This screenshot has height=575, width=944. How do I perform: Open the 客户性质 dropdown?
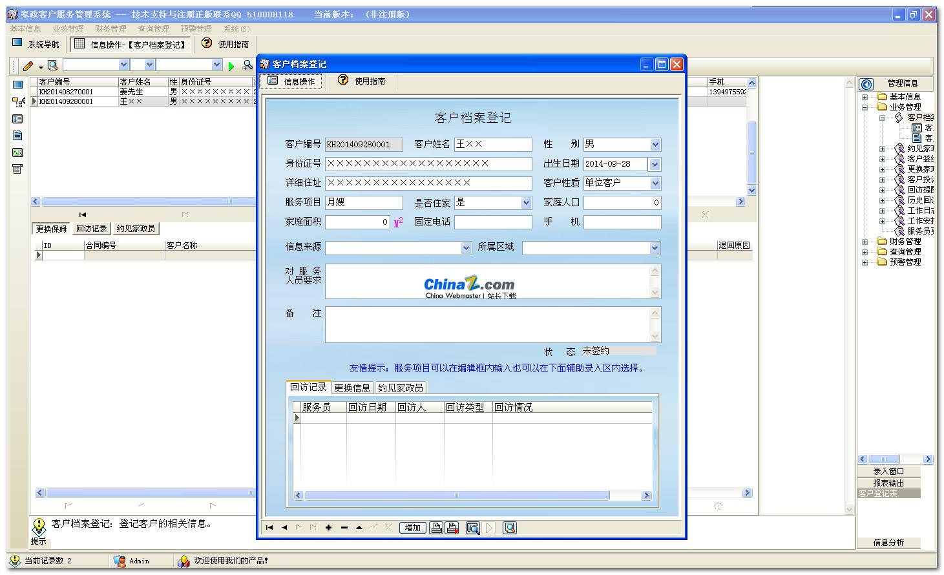point(655,183)
